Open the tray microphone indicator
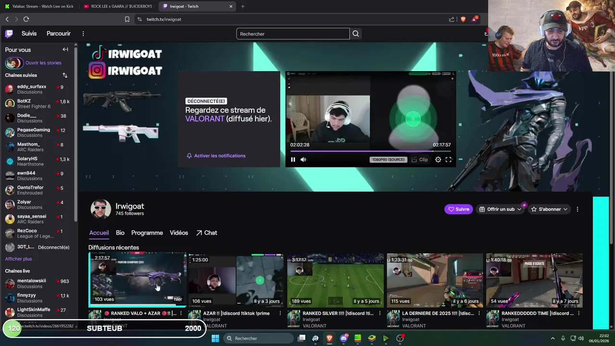This screenshot has width=615, height=346. pyautogui.click(x=563, y=338)
